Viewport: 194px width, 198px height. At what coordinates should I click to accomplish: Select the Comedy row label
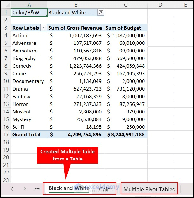[x=22, y=66]
